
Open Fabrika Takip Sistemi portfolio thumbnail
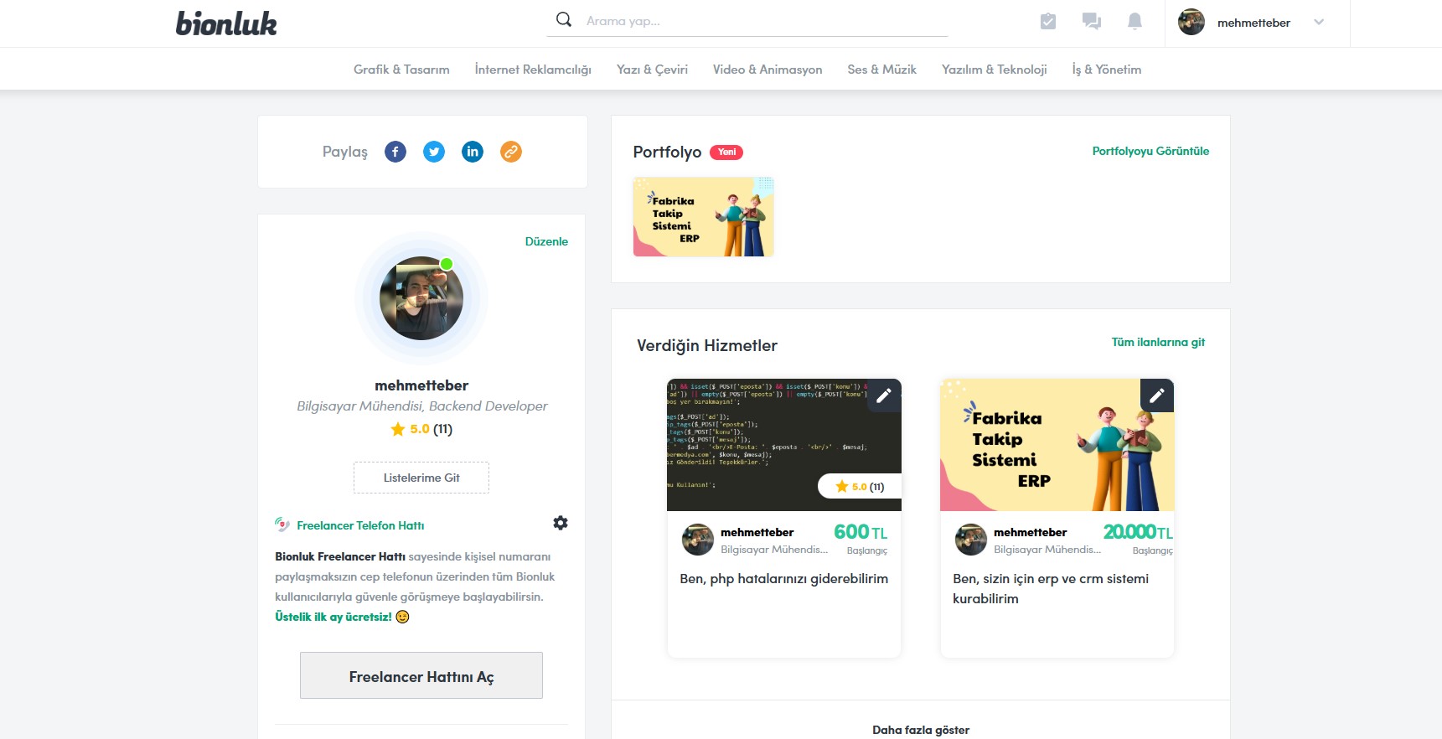coord(703,217)
